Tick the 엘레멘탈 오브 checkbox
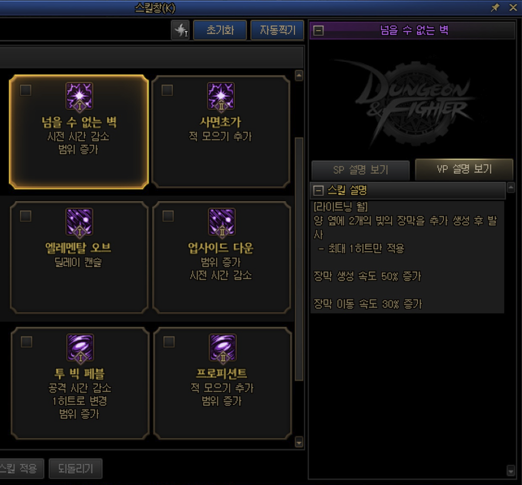 coord(25,216)
